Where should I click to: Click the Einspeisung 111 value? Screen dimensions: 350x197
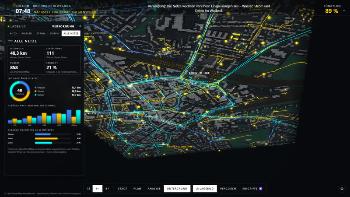coord(50,53)
